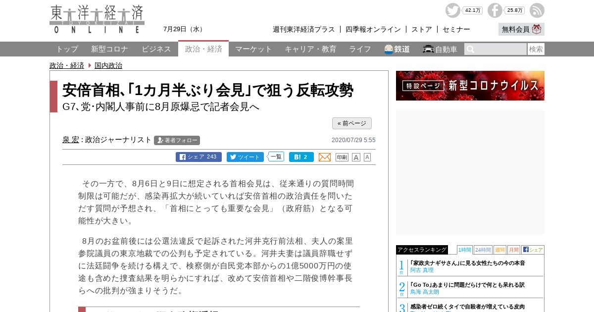
Task: Click the 検索 search button
Action: [536, 49]
